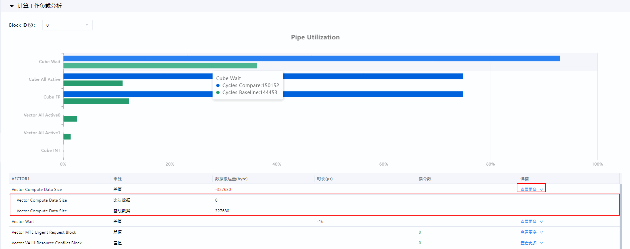The height and width of the screenshot is (249, 630).
Task: Click 查看更多 for Vector VALU Resource Conflict Block
Action: click(528, 243)
